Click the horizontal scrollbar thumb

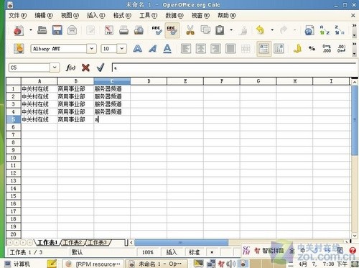[181, 243]
